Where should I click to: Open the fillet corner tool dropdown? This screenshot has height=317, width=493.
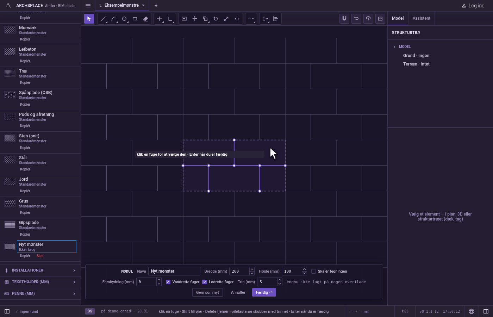pos(170,19)
